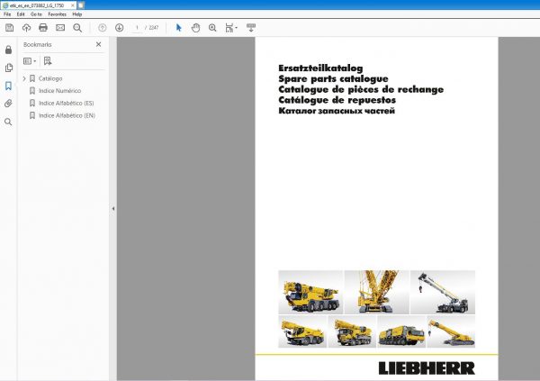The width and height of the screenshot is (540, 381).
Task: Click the Spare parts catalogue heading
Action: [x=333, y=78]
